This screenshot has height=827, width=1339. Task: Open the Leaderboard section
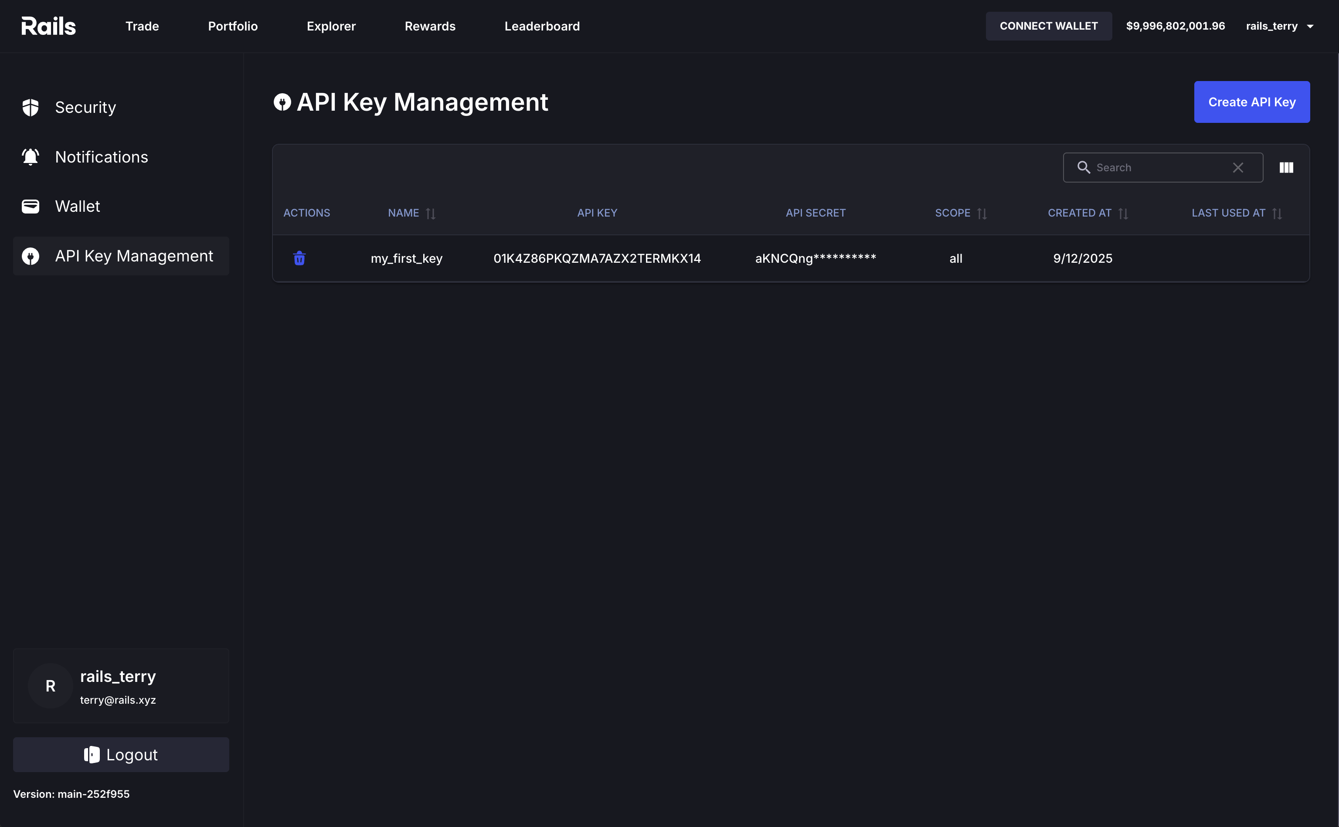click(x=541, y=26)
